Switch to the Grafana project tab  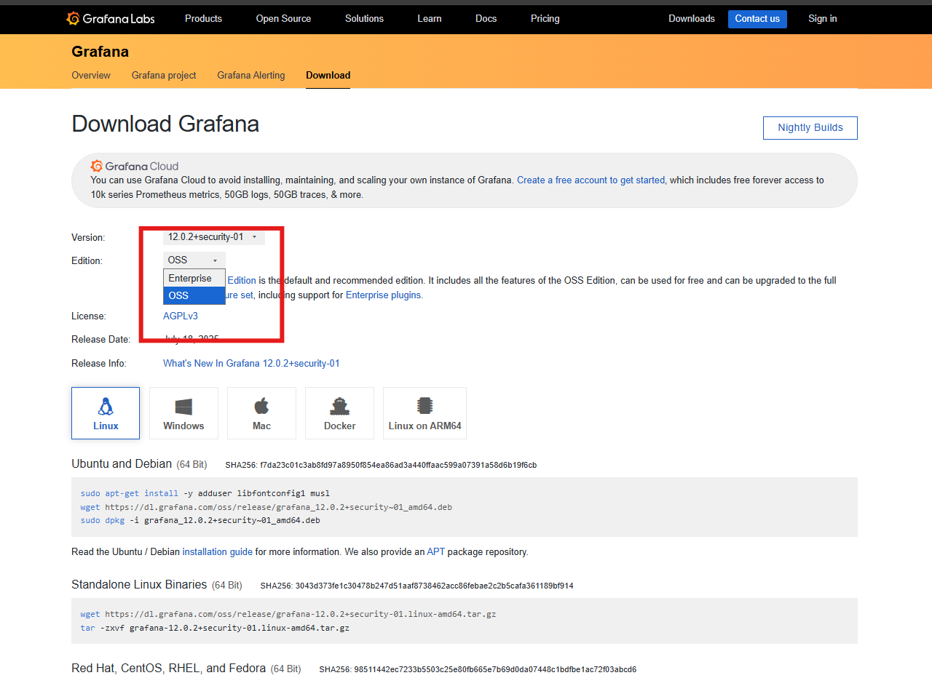(164, 75)
